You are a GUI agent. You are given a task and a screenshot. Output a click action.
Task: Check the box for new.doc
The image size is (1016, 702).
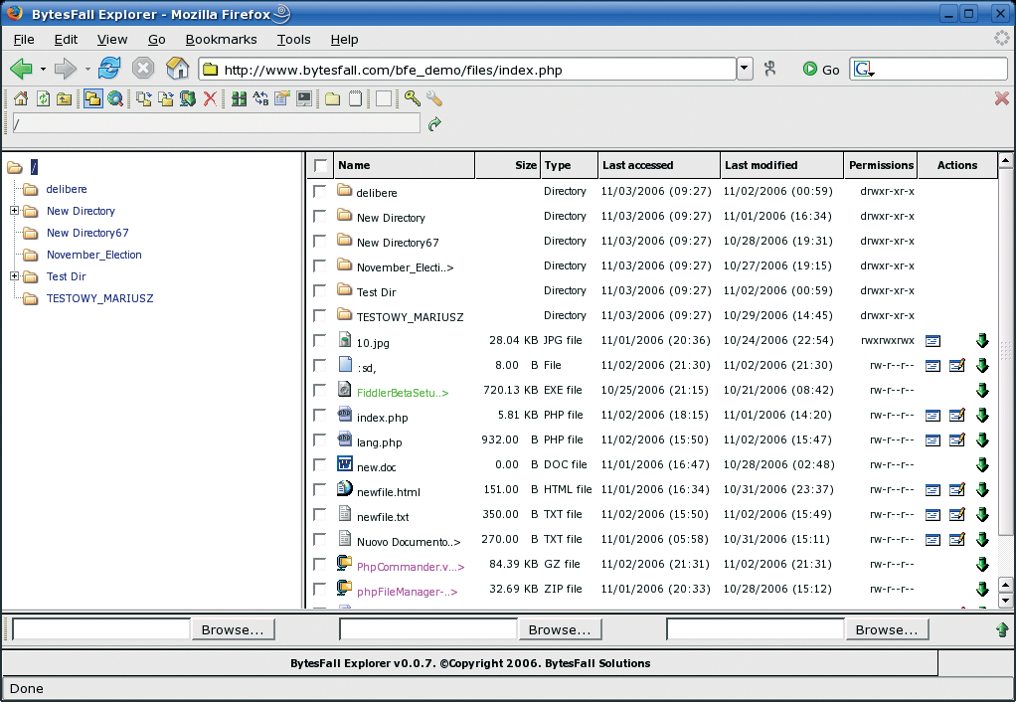(x=319, y=464)
